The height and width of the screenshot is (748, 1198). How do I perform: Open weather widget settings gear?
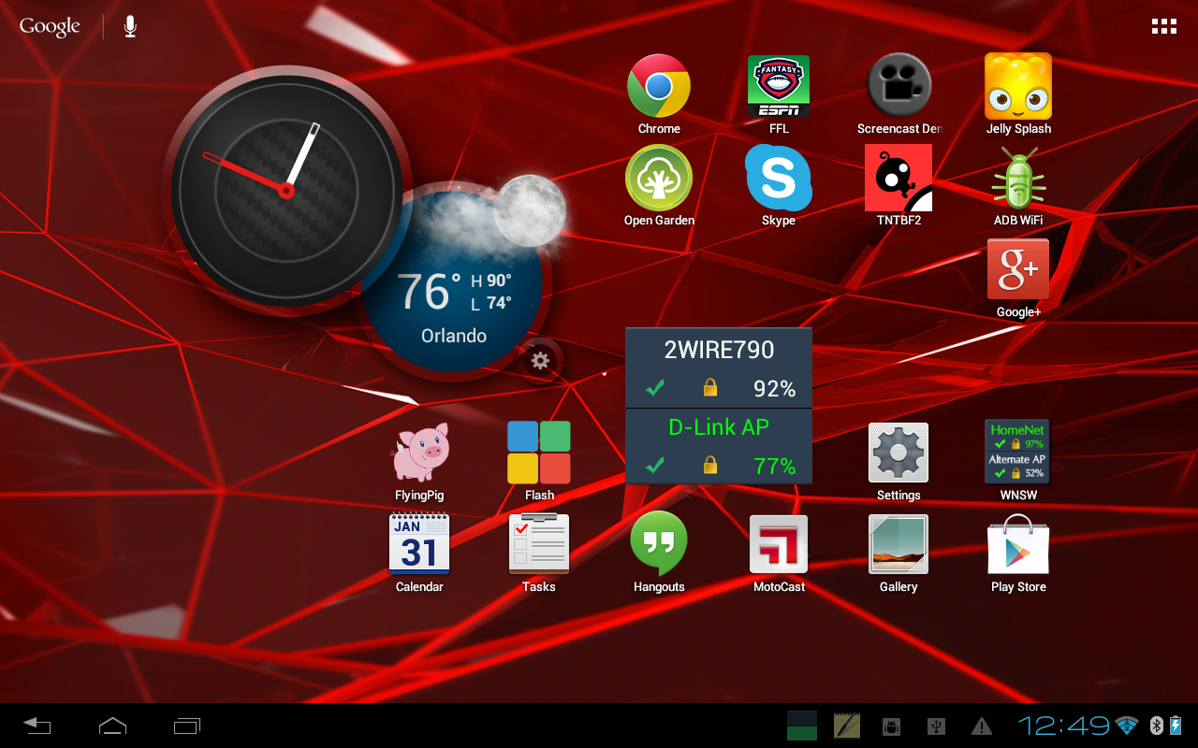click(540, 360)
